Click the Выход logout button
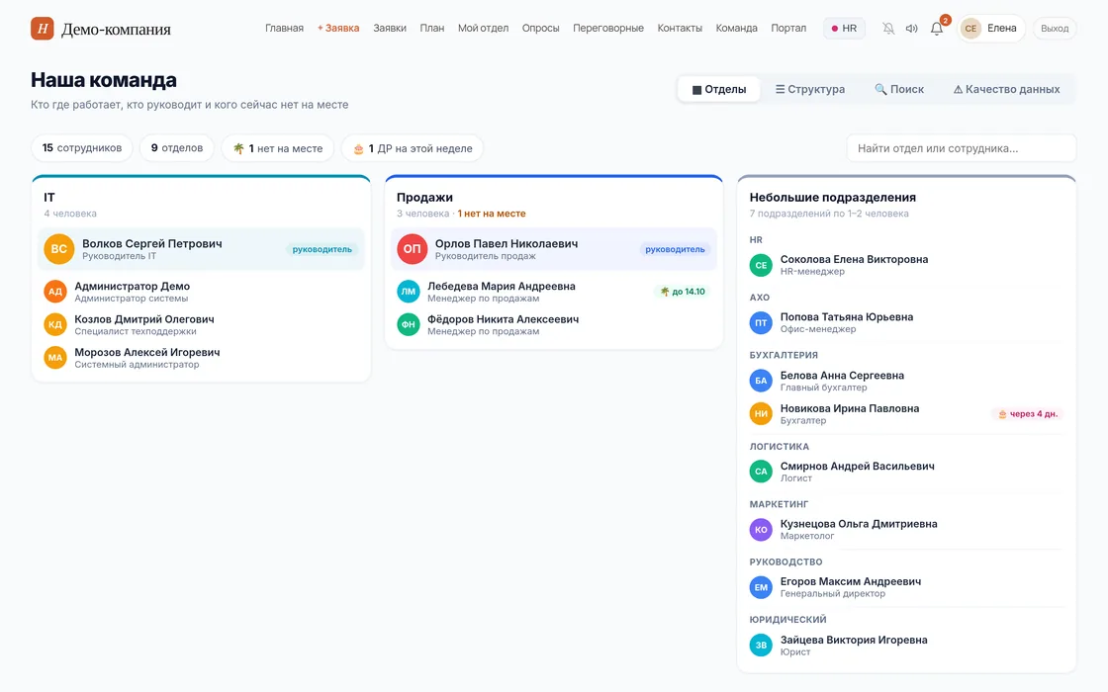 click(x=1055, y=29)
